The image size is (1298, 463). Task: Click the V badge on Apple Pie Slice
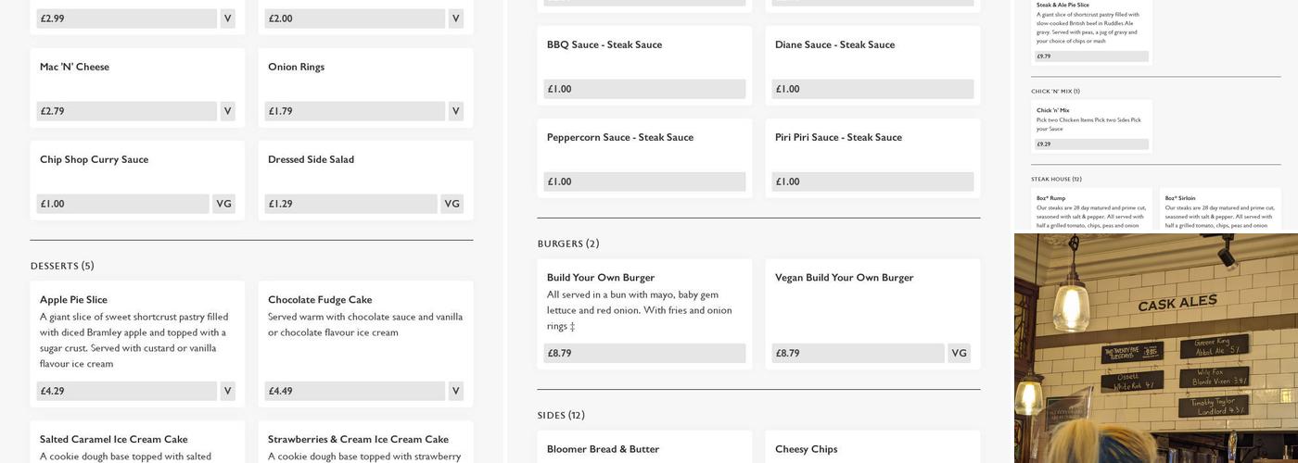point(227,391)
